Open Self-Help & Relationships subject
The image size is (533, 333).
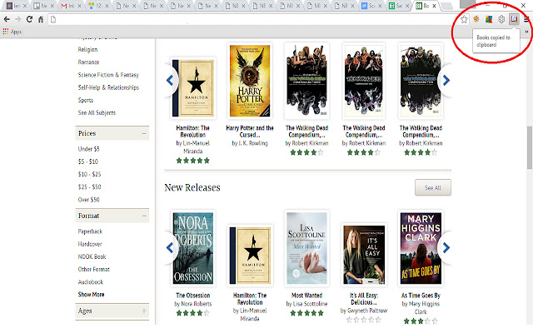(x=108, y=87)
